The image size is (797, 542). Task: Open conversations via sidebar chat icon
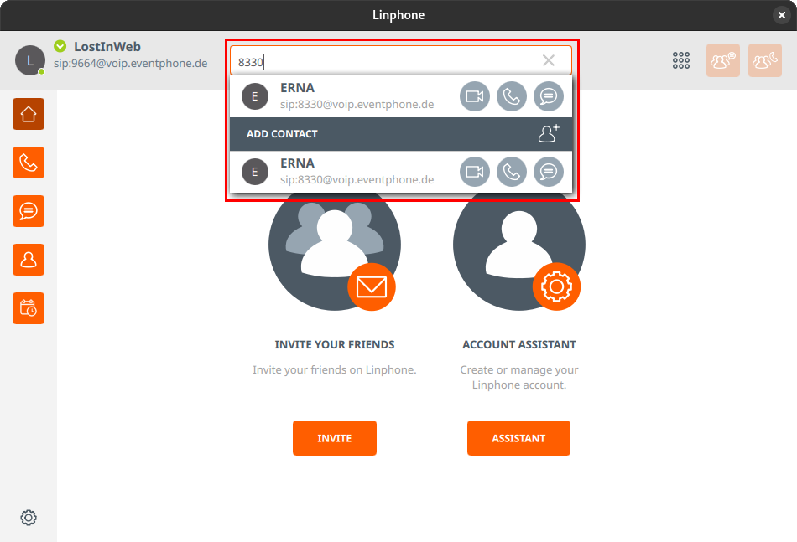[x=29, y=211]
